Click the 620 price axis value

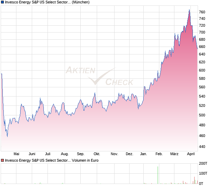(202, 62)
